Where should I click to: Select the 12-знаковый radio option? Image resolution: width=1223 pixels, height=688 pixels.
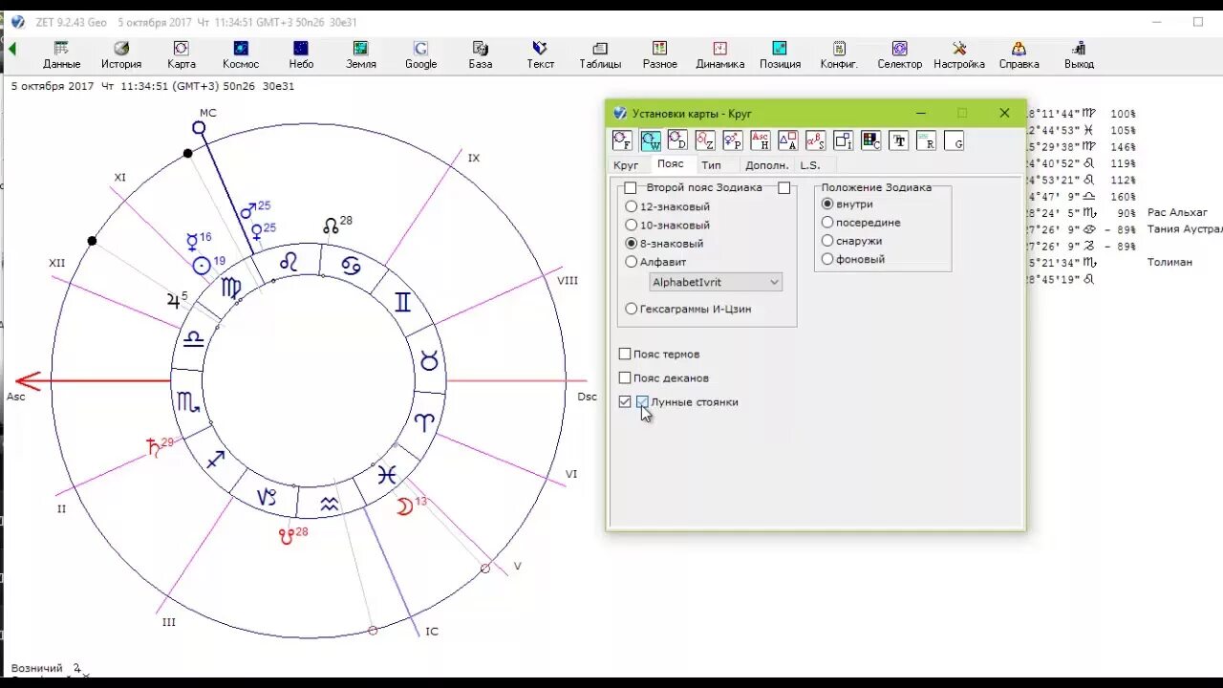[667, 206]
